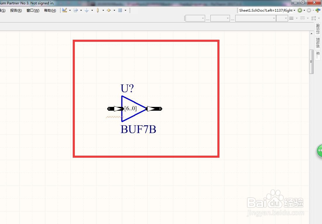Open the 帮助(H) menu
322x224 pixels.
point(50,10)
